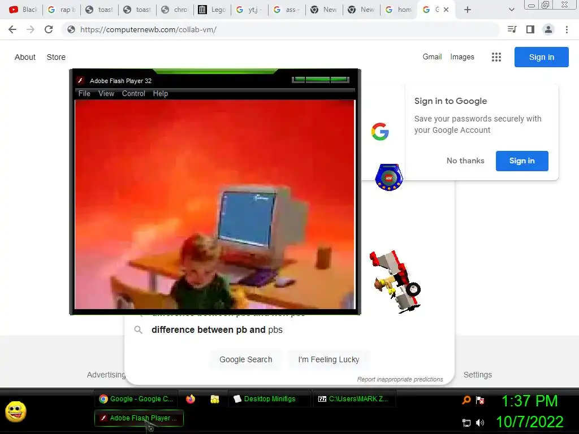Click the address bar URL field
The height and width of the screenshot is (434, 579).
click(280, 29)
